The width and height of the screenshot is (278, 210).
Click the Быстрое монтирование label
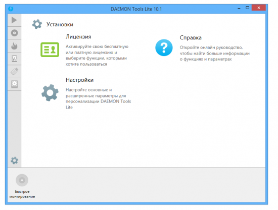(22, 194)
